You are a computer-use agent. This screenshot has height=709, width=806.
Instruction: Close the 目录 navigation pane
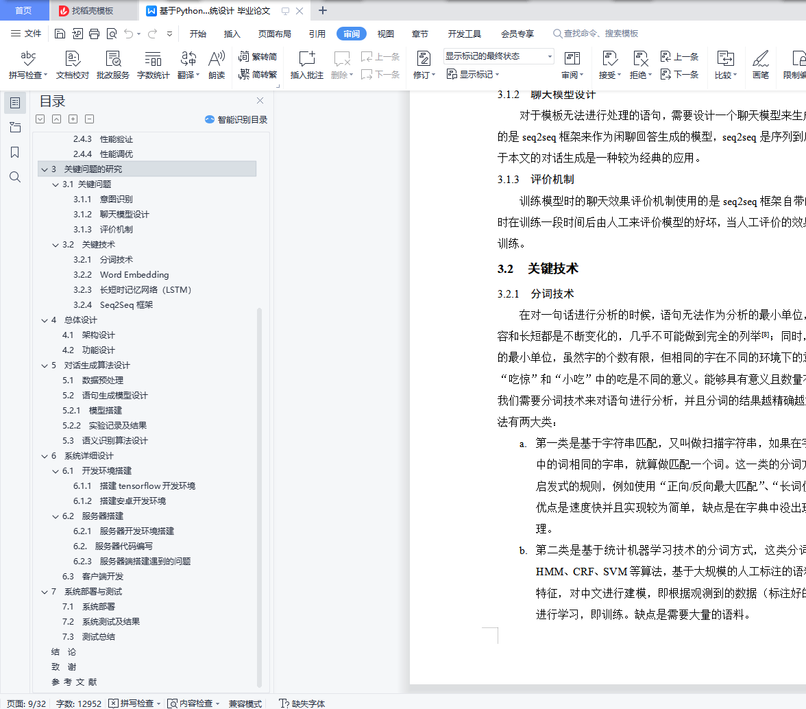(x=260, y=101)
